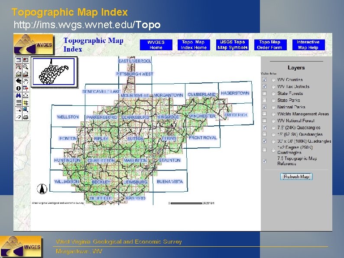Uncheck National Parks visible checkbox
Viewport: 344px width, 258px height.
264,107
